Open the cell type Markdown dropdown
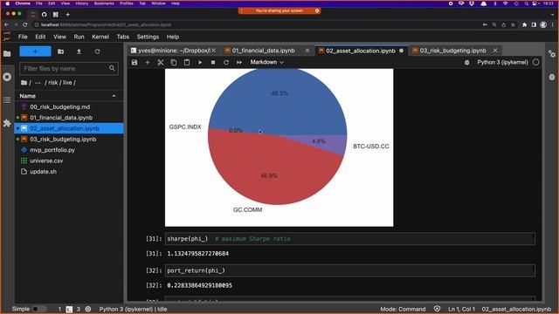The height and width of the screenshot is (314, 559). pyautogui.click(x=266, y=62)
